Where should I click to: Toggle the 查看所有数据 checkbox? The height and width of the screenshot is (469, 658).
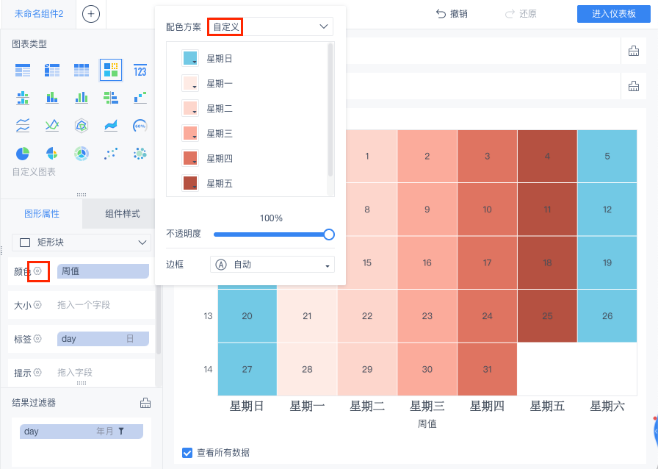coord(187,452)
